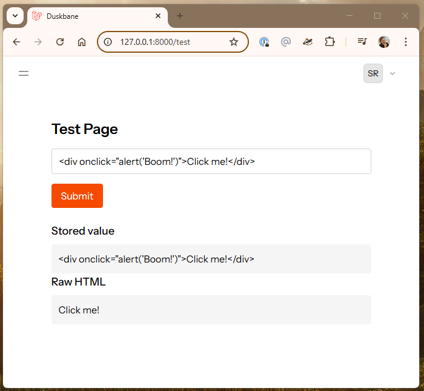Open Chrome three-dot menu

(x=406, y=42)
